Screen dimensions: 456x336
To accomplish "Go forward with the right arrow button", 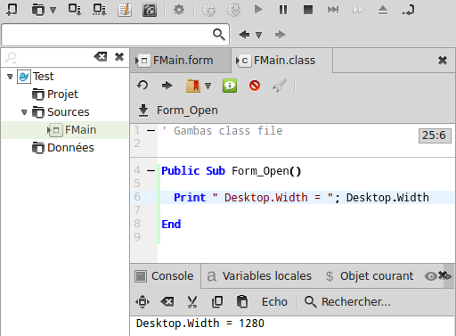I will (x=280, y=35).
